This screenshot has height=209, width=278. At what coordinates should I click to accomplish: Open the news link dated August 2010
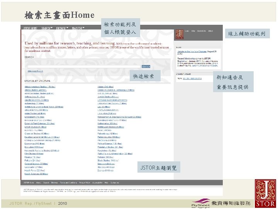(192, 51)
